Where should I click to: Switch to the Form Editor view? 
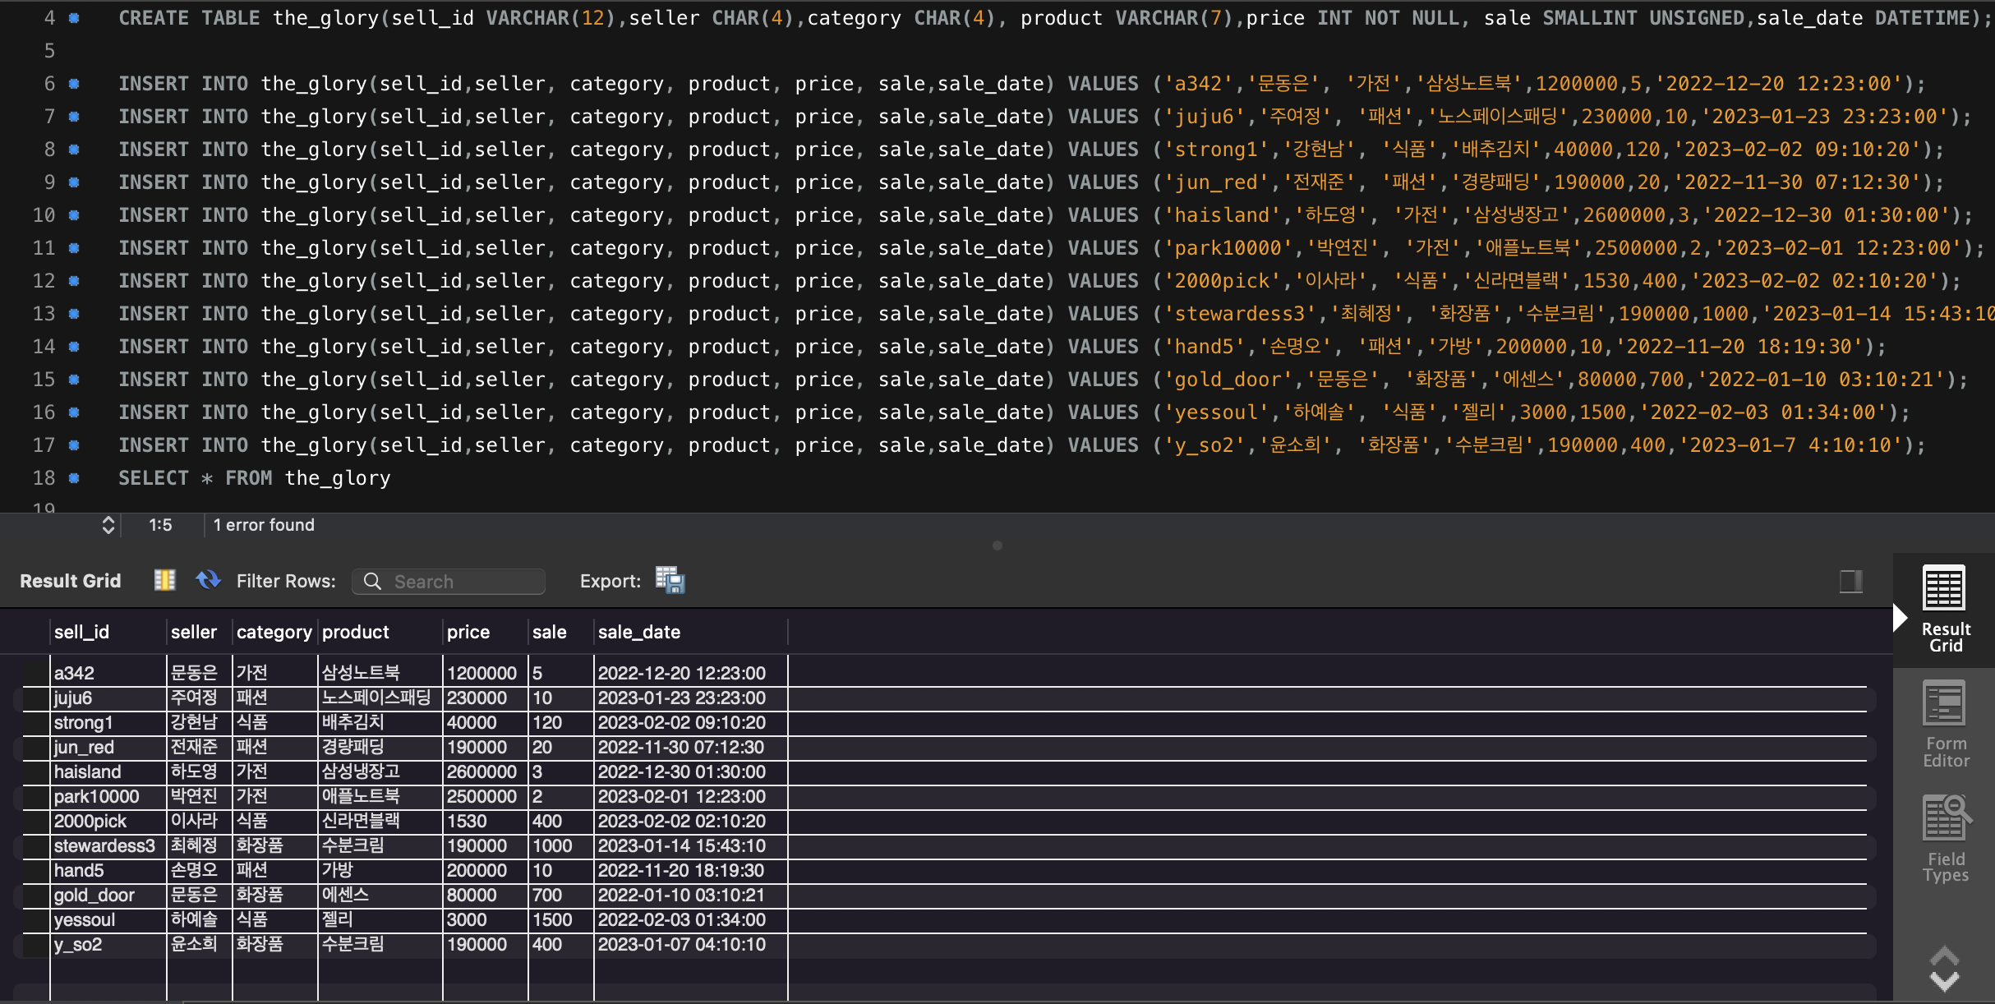pyautogui.click(x=1945, y=724)
